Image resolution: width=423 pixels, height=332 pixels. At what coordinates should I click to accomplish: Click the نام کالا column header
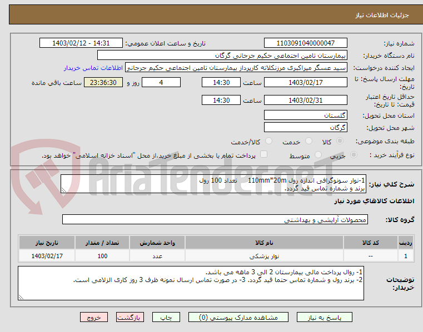pyautogui.click(x=264, y=243)
